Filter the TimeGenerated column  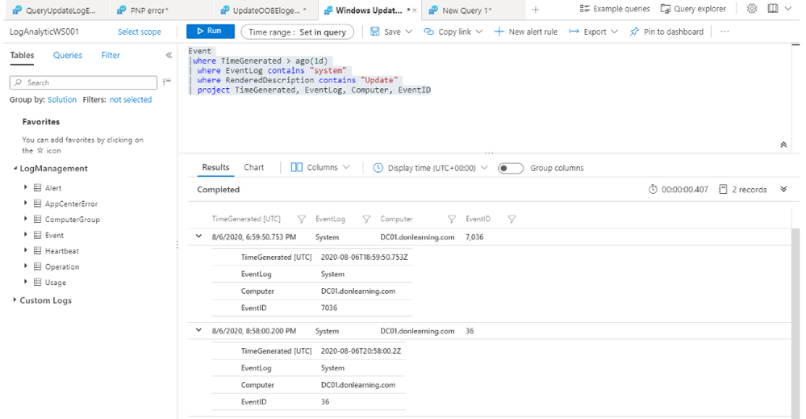302,219
